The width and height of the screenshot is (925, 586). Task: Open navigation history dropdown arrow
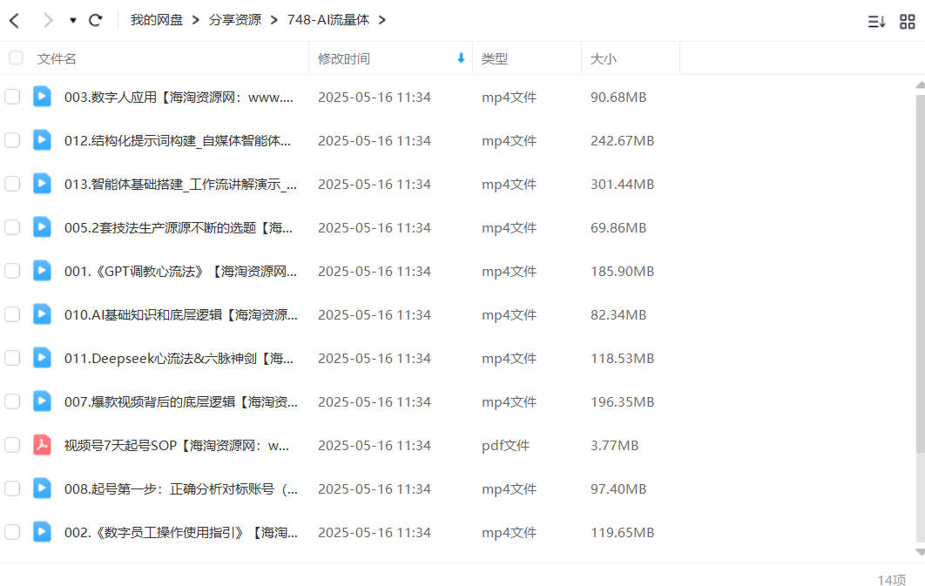[72, 21]
